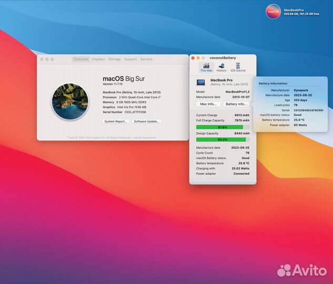Click the Design Capacity 8440 mAh value
This screenshot has height=284, width=333.
tap(242, 134)
